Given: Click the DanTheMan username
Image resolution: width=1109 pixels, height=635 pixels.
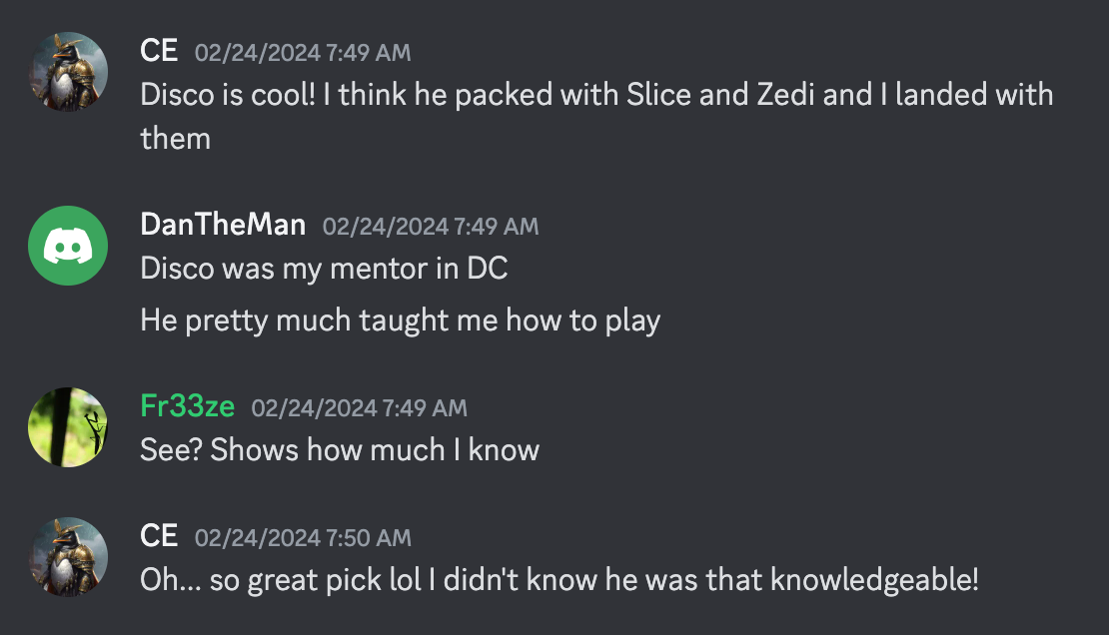Looking at the screenshot, I should (223, 225).
